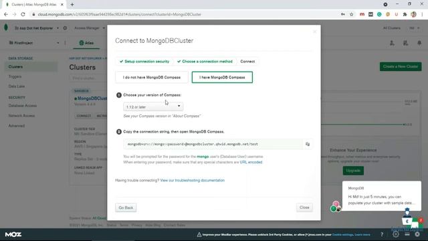
Task: Select Clusters in the sidebar
Action: pyautogui.click(x=15, y=67)
